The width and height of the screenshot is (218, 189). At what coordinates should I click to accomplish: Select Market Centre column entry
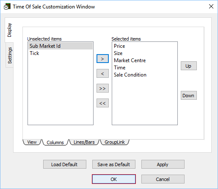point(130,60)
